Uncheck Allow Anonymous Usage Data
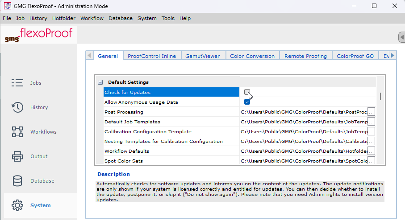 pyautogui.click(x=247, y=102)
